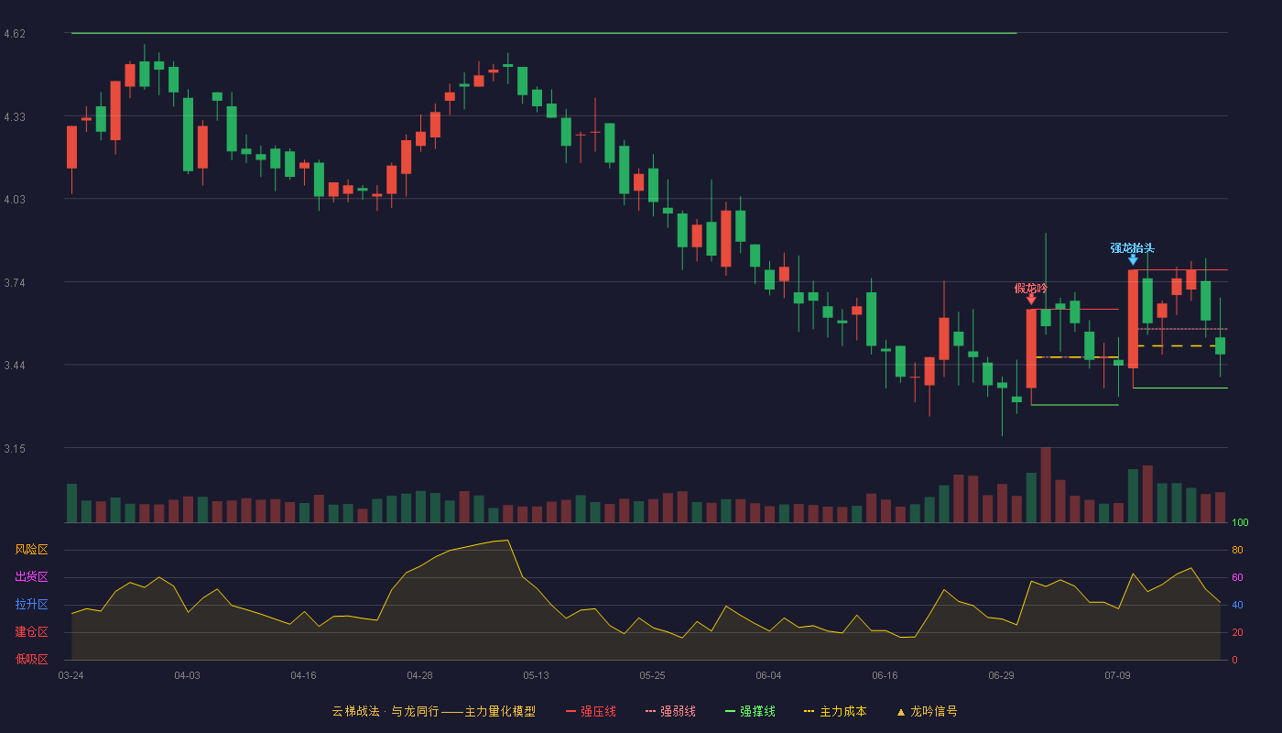The width and height of the screenshot is (1282, 733).
Task: Toggle the 强弱线 legend entry
Action: pyautogui.click(x=670, y=711)
